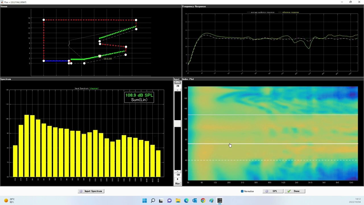The width and height of the screenshot is (364, 205).
Task: Confirm with the Done button
Action: [x=295, y=191]
